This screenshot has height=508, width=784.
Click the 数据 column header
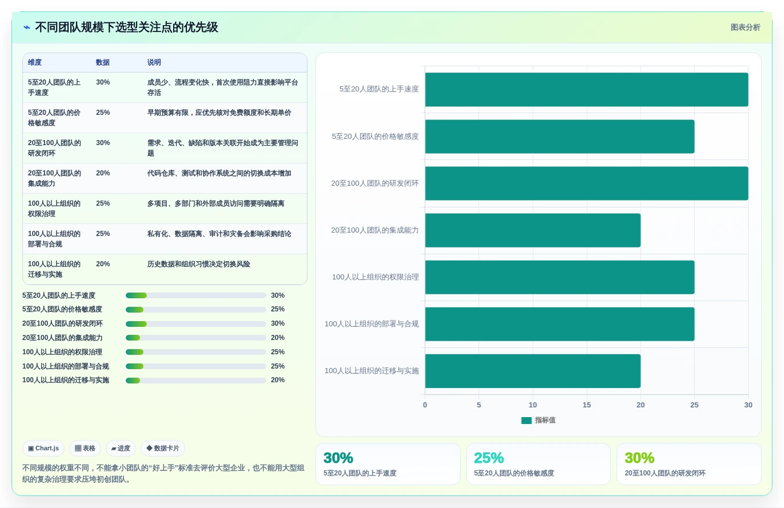pyautogui.click(x=103, y=62)
